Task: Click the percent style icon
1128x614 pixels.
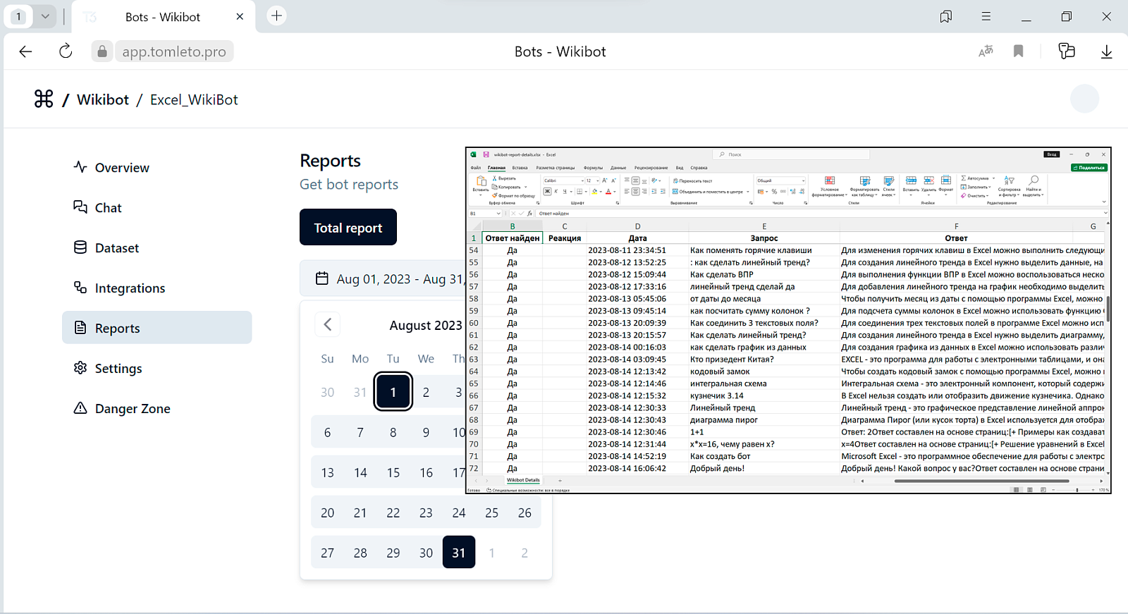Action: (x=774, y=191)
